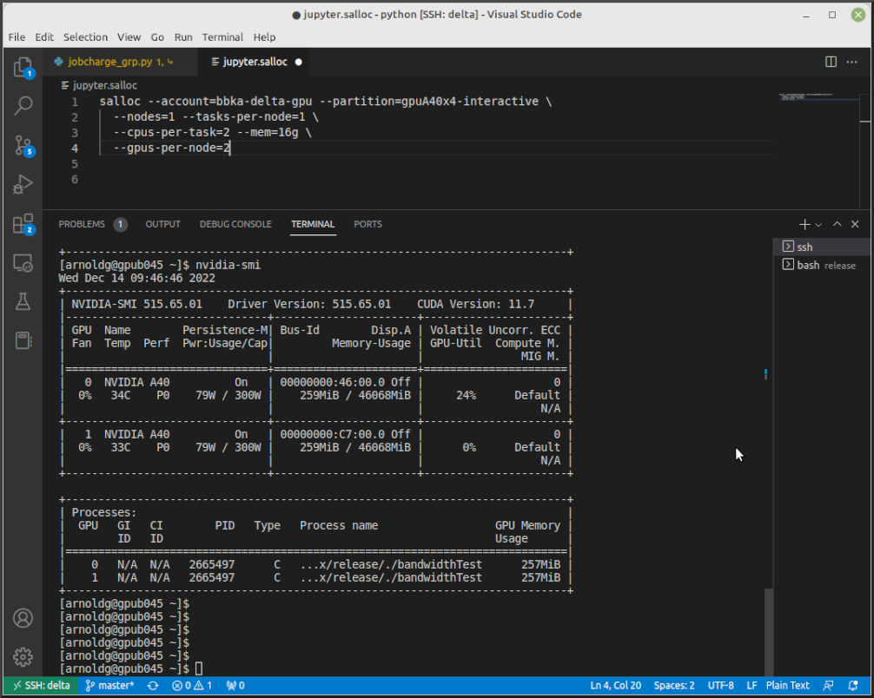Screen dimensions: 874x698
Task: Open the Run and Debug view
Action: [23, 184]
